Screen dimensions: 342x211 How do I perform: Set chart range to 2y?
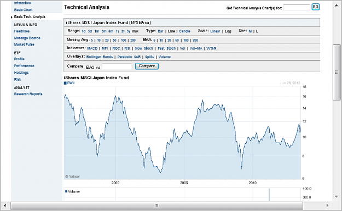click(x=123, y=31)
